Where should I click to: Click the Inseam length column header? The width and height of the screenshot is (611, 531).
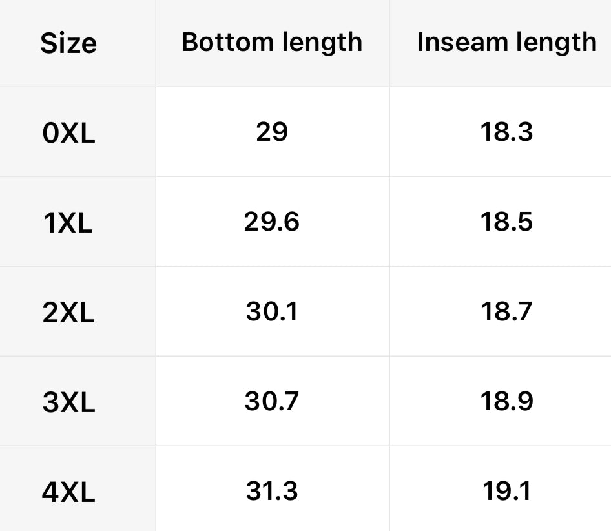[x=506, y=42]
